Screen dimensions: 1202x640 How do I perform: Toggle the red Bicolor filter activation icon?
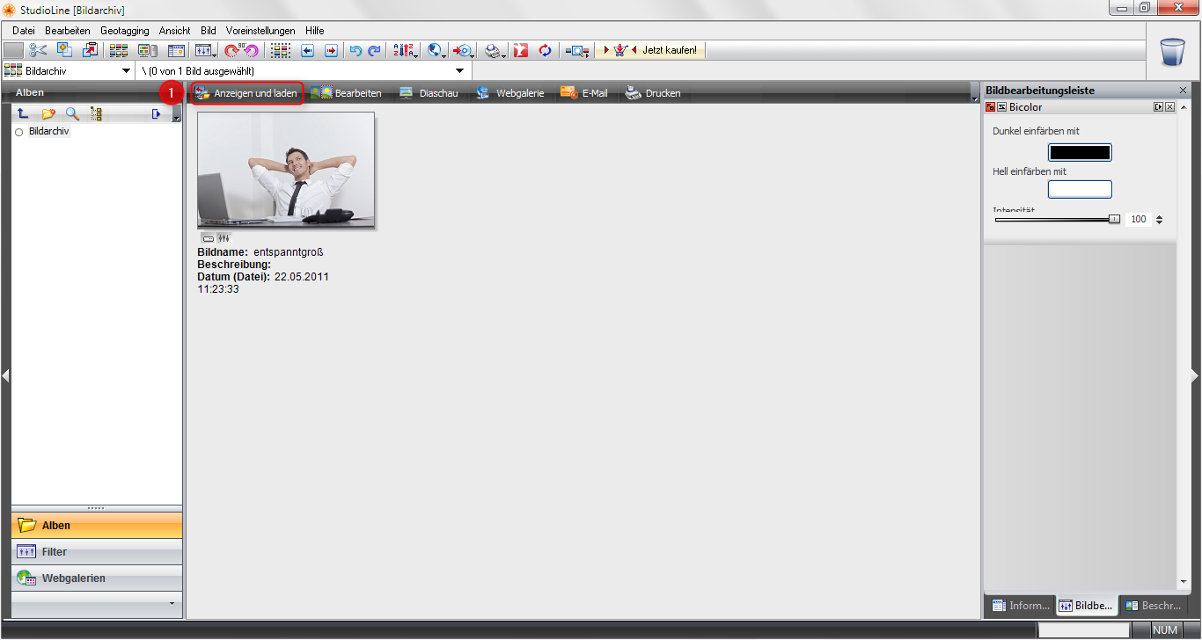coord(991,107)
